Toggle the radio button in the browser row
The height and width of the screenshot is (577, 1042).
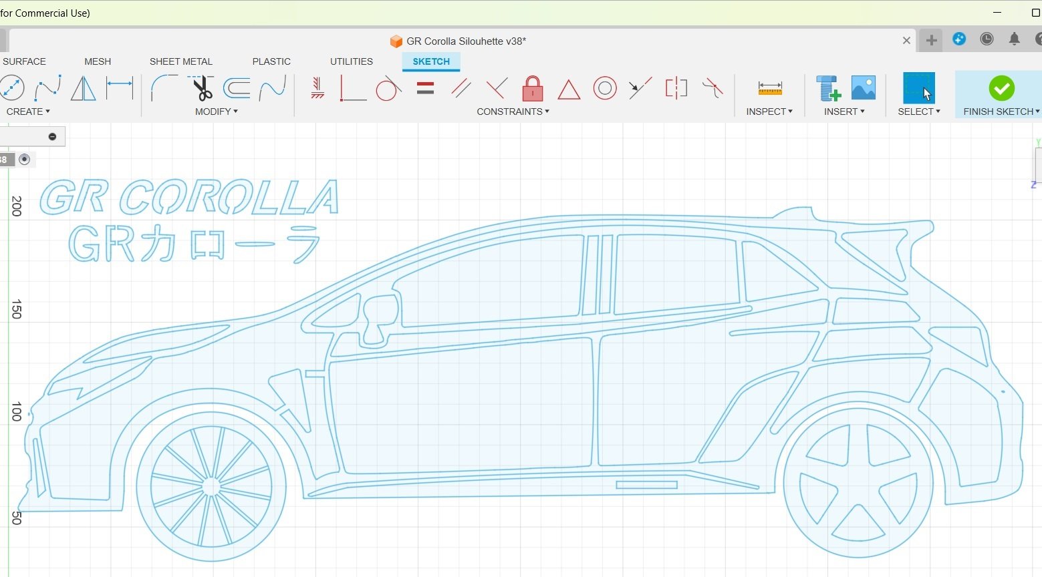25,159
